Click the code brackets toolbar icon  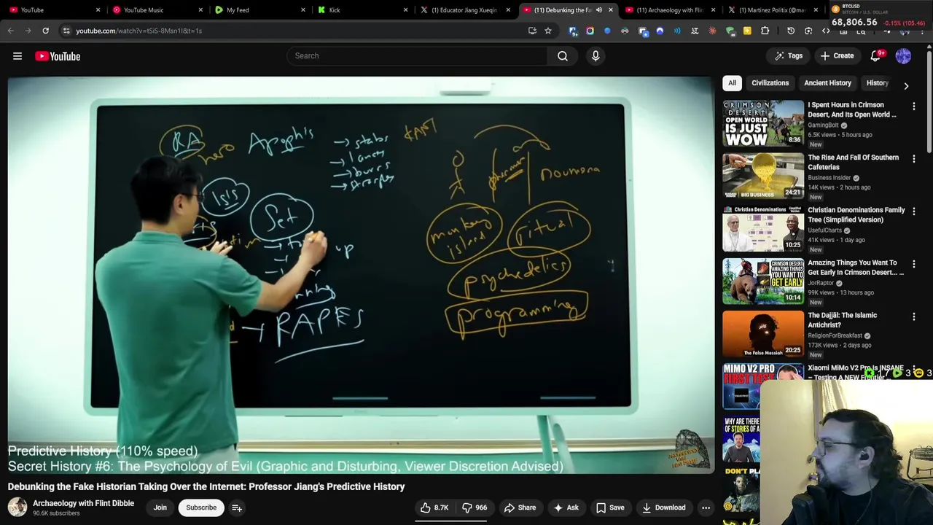(x=826, y=31)
